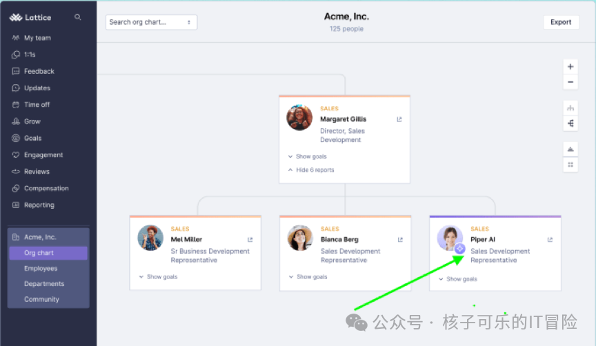Expand Show goals on Bianca Berg card
Screen dimensions: 596x346
pyautogui.click(x=308, y=277)
